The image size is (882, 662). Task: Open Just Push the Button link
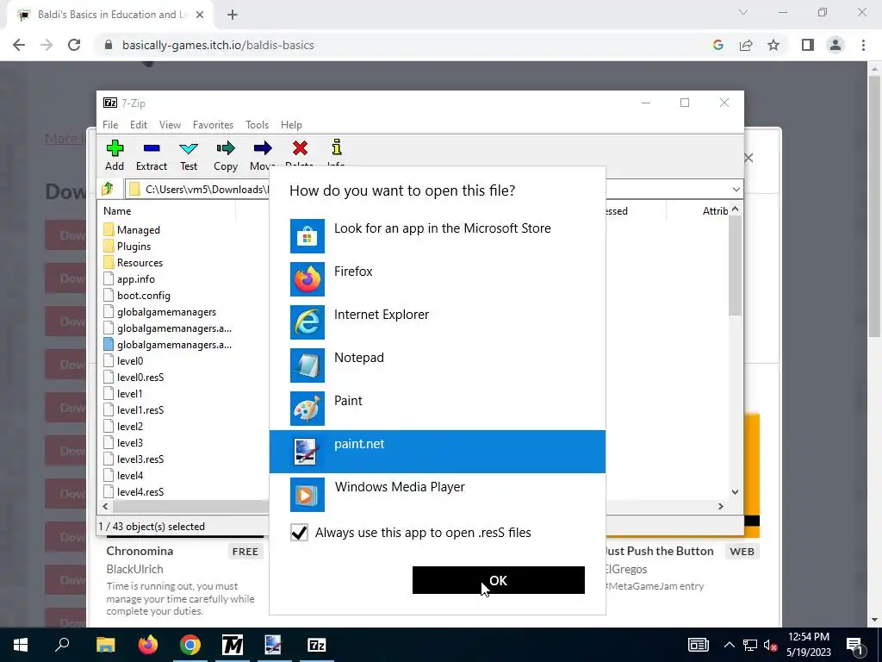tap(659, 551)
